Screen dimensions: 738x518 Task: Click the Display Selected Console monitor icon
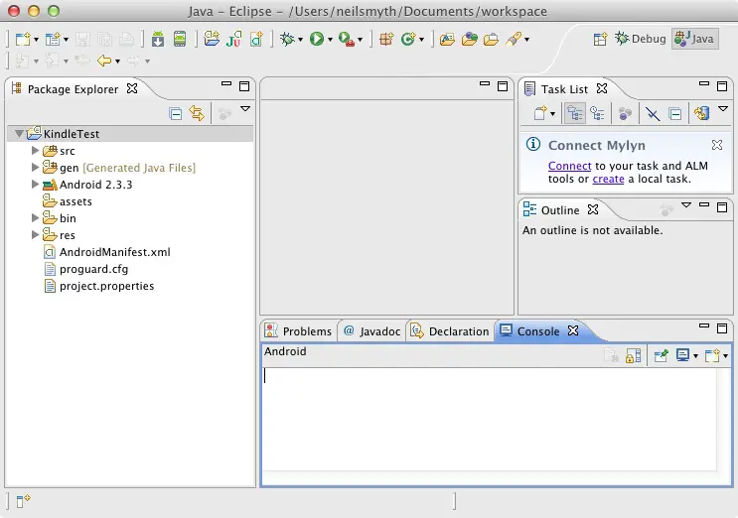(682, 355)
